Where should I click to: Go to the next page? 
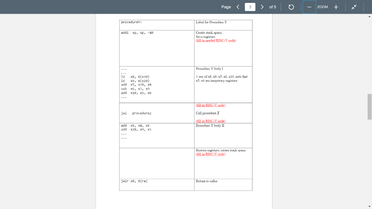[261, 7]
